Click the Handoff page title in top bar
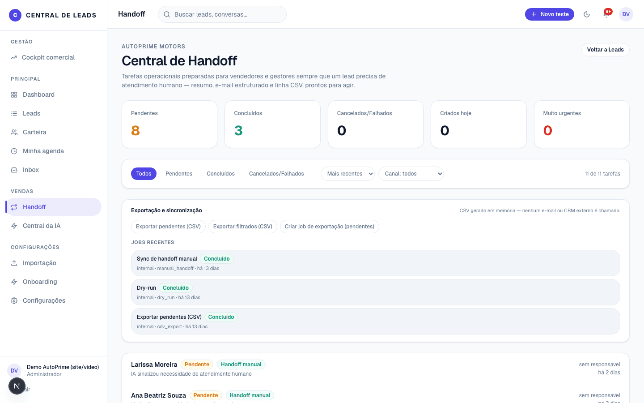Screen dimensions: 644x403 click(x=131, y=14)
